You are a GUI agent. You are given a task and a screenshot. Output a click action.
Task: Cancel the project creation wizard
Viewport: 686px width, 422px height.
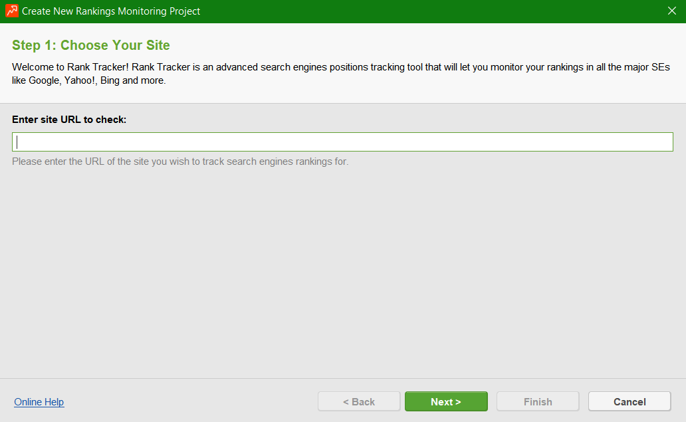click(x=629, y=401)
